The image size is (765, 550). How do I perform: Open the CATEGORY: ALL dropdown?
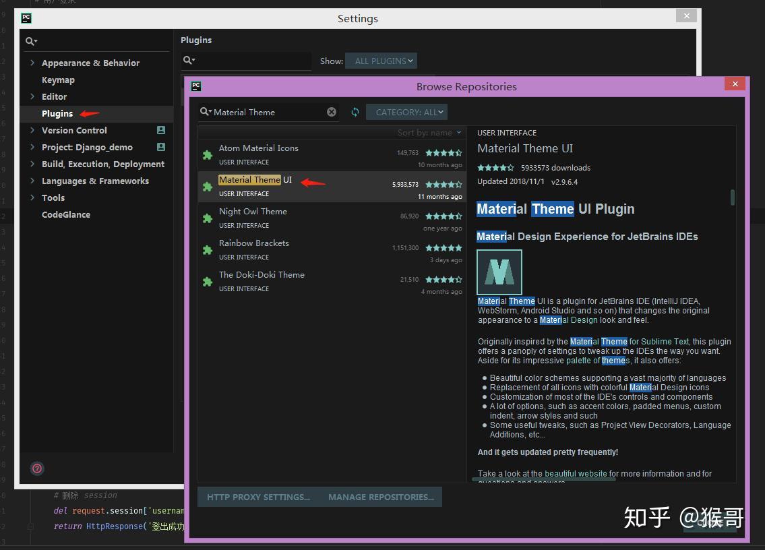[406, 112]
